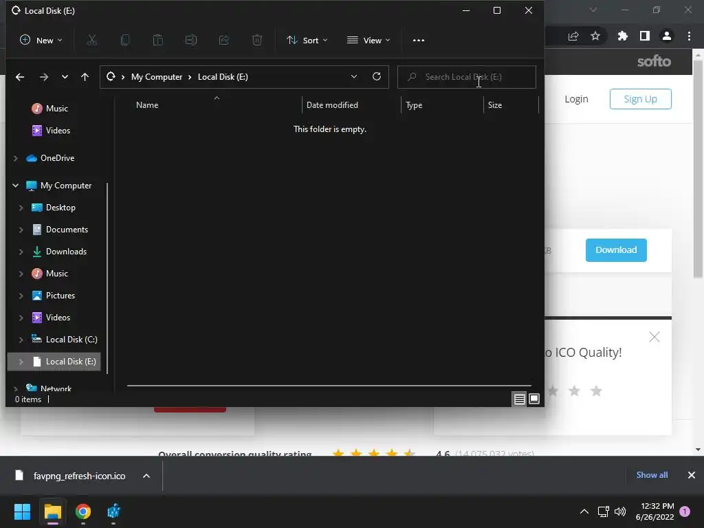Refresh the Local Disk (E:) folder
The width and height of the screenshot is (704, 528).
pyautogui.click(x=377, y=76)
